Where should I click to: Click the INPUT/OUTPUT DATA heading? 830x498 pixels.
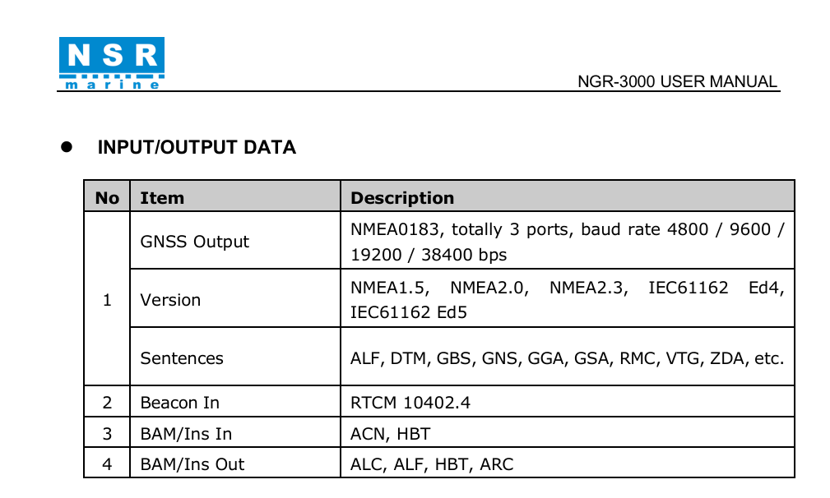(197, 148)
